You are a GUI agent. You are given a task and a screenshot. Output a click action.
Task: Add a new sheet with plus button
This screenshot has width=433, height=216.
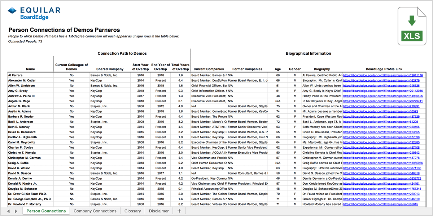(x=179, y=211)
